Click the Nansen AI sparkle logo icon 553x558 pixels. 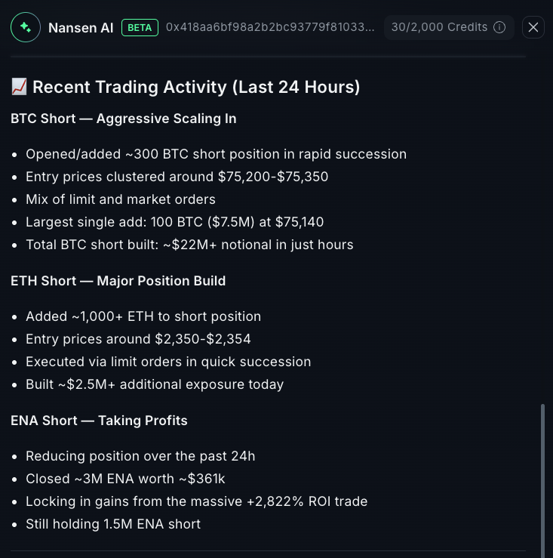point(26,27)
